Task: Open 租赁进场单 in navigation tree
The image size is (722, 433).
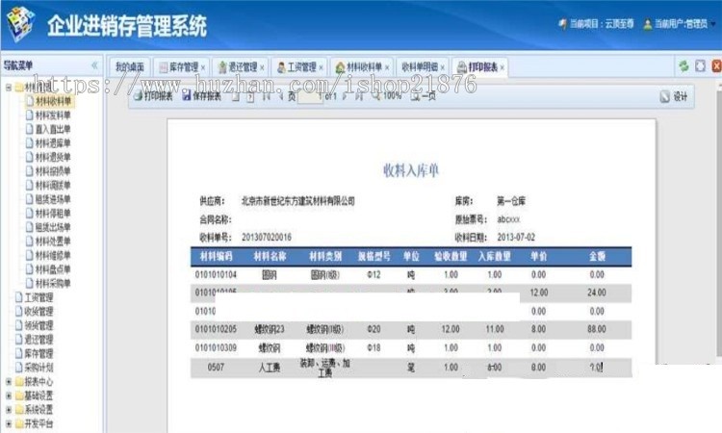Action: point(53,199)
